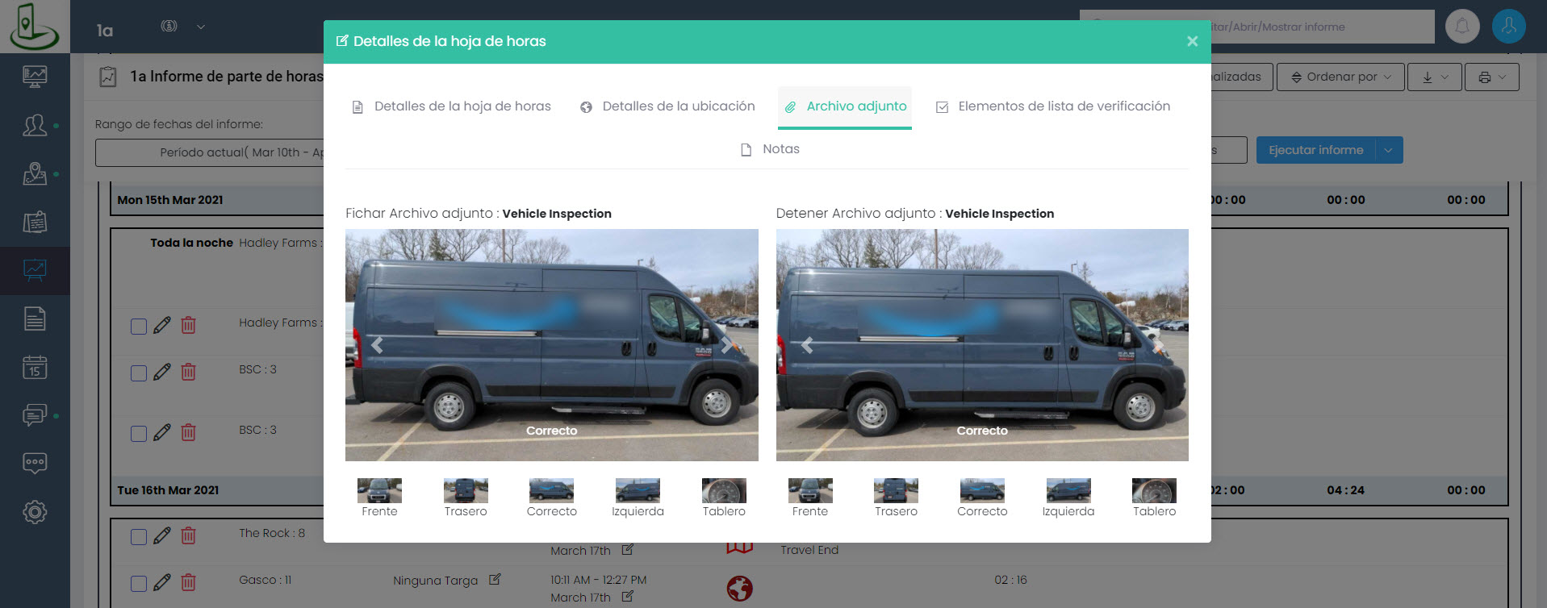The height and width of the screenshot is (608, 1547).
Task: Open the map location sidebar icon
Action: point(35,173)
